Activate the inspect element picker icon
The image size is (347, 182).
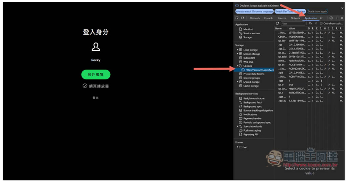(x=237, y=18)
